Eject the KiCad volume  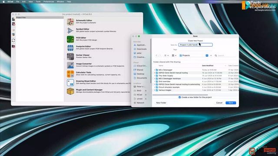(x=146, y=94)
